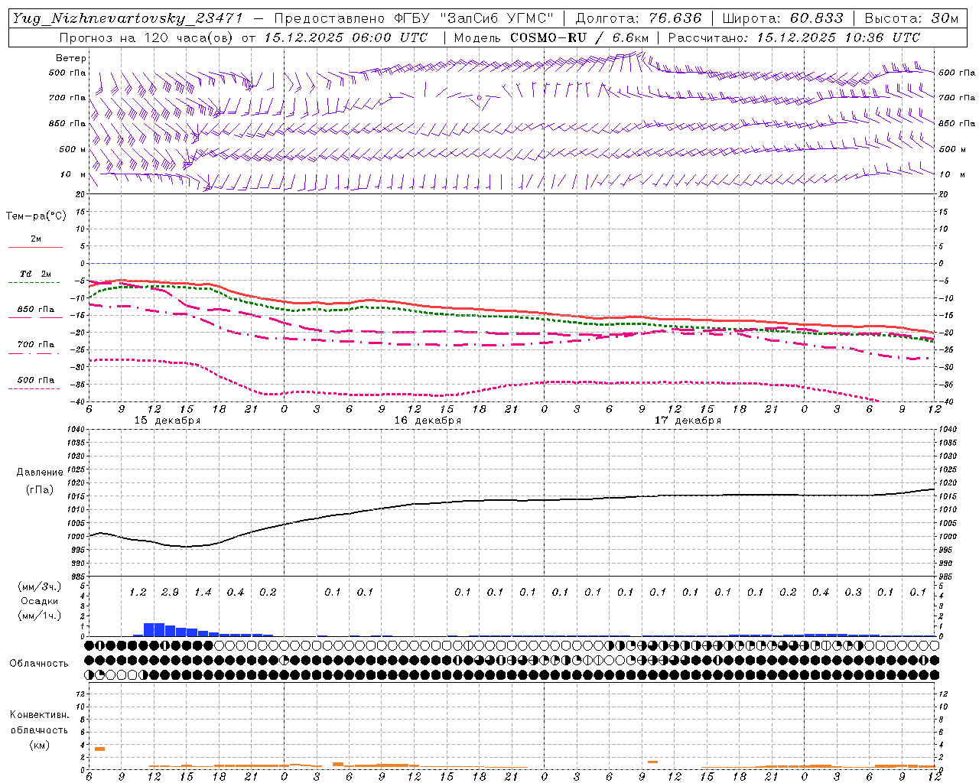Click the 0.3 three-hour precipitation value

click(853, 593)
